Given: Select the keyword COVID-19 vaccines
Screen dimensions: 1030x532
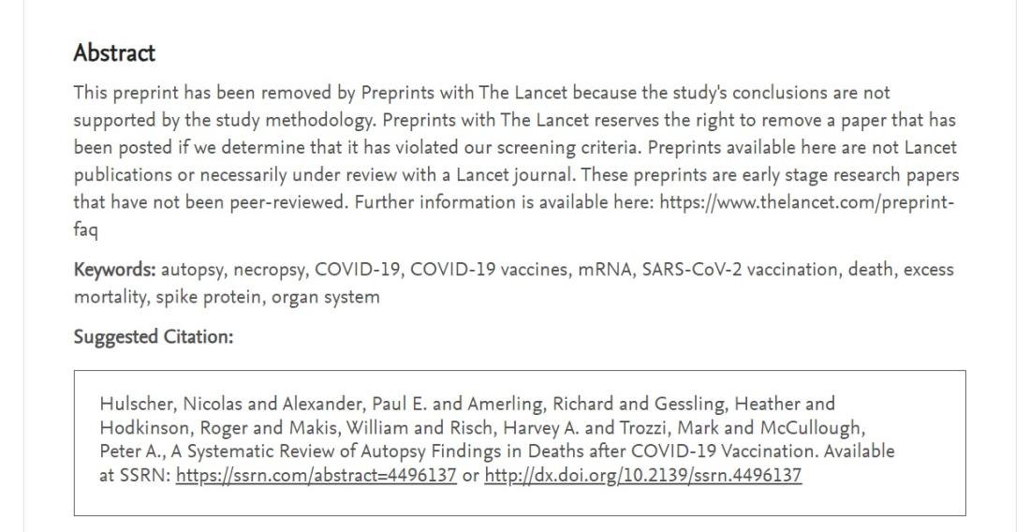Looking at the screenshot, I should tap(490, 270).
